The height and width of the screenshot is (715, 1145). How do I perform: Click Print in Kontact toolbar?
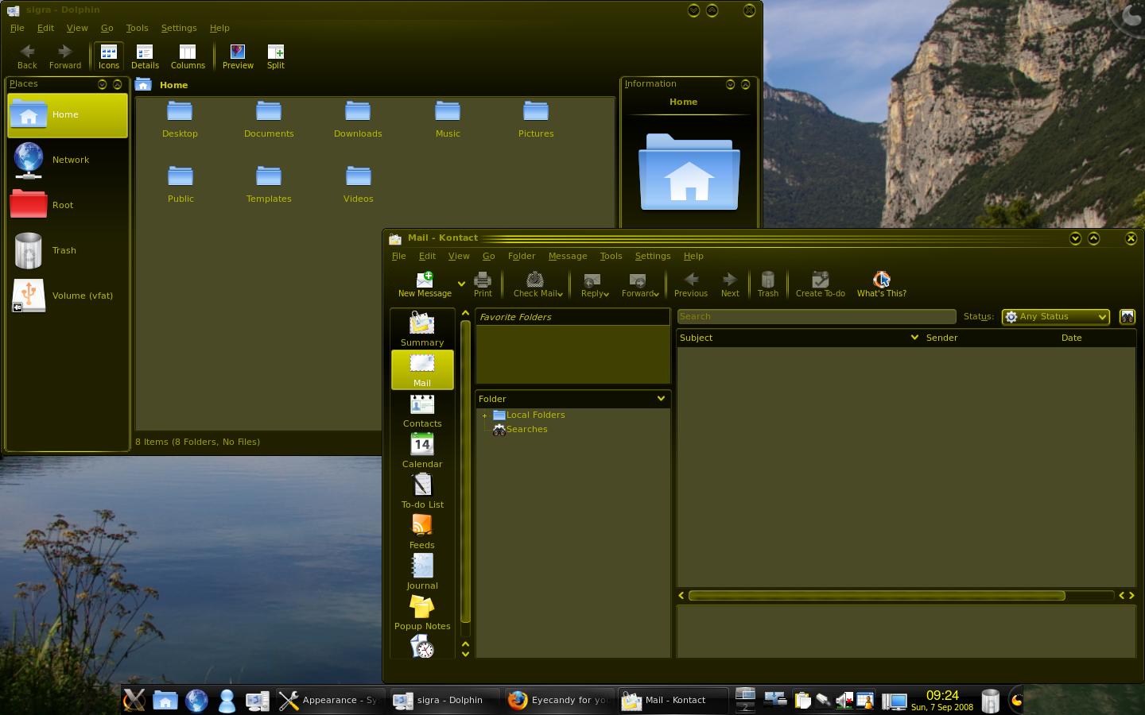[483, 284]
